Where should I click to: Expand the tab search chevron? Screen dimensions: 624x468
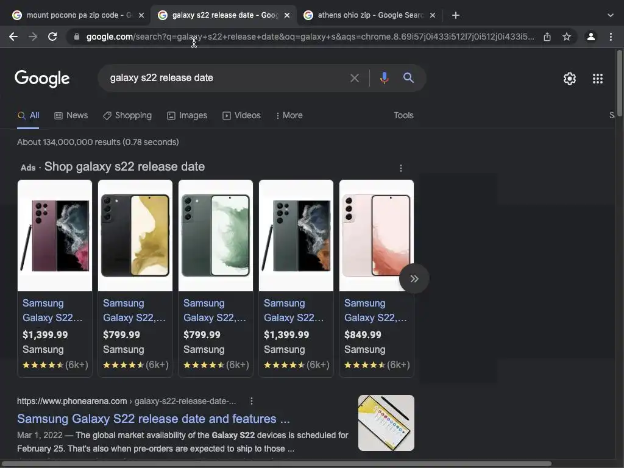(611, 15)
